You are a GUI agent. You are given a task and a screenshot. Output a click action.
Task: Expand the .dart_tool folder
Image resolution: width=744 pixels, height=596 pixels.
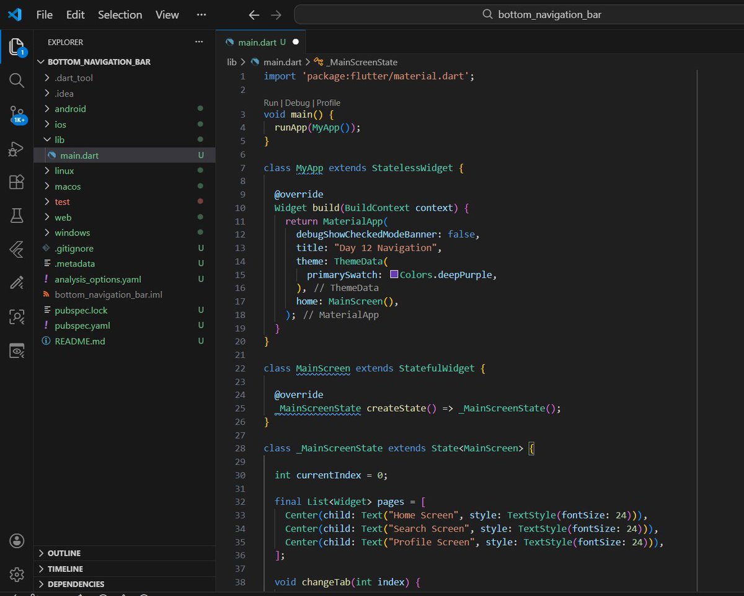point(74,78)
